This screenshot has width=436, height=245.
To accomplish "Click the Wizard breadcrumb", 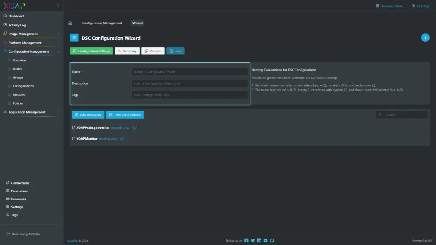I will (138, 23).
